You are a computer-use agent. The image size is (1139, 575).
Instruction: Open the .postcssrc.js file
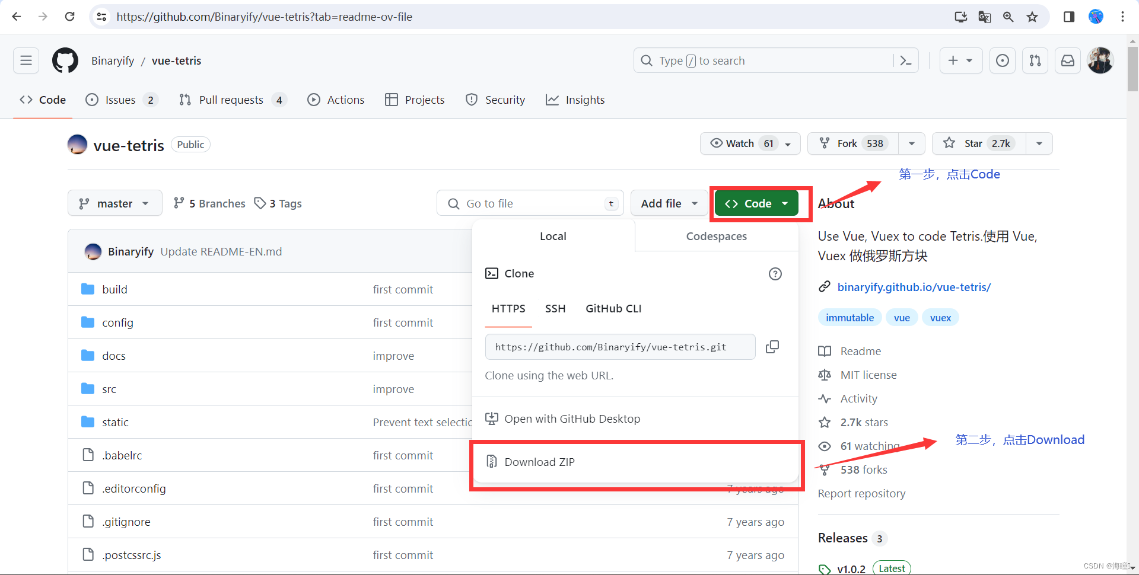[131, 555]
